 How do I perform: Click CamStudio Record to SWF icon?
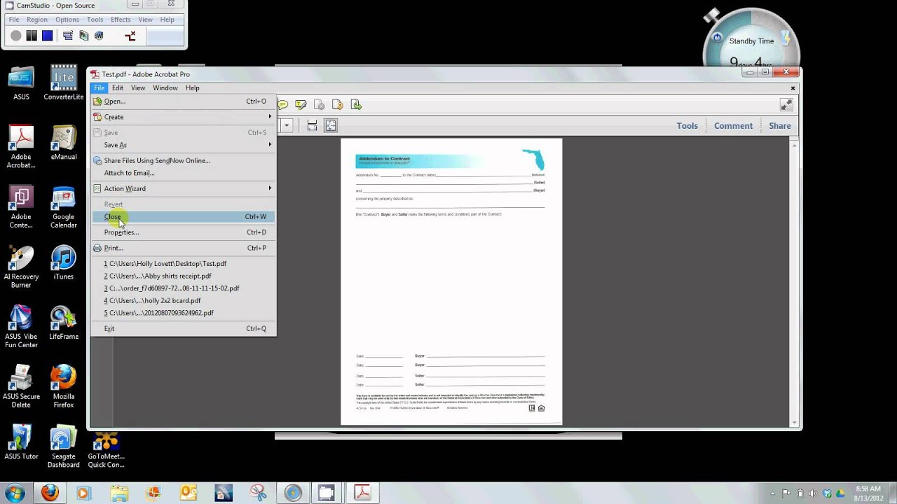(x=99, y=36)
